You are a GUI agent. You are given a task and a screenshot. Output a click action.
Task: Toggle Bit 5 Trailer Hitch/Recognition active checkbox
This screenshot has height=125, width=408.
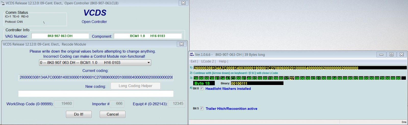tap(202, 108)
